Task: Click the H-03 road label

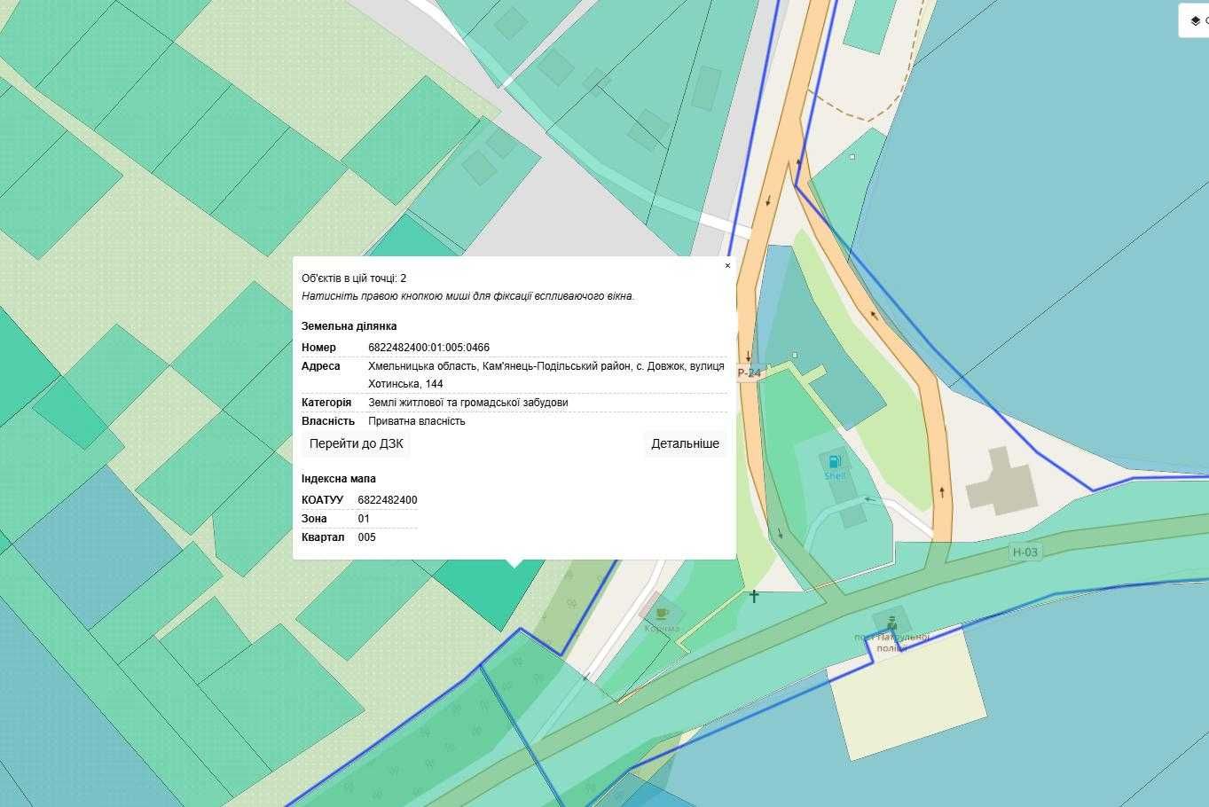Action: point(1025,552)
